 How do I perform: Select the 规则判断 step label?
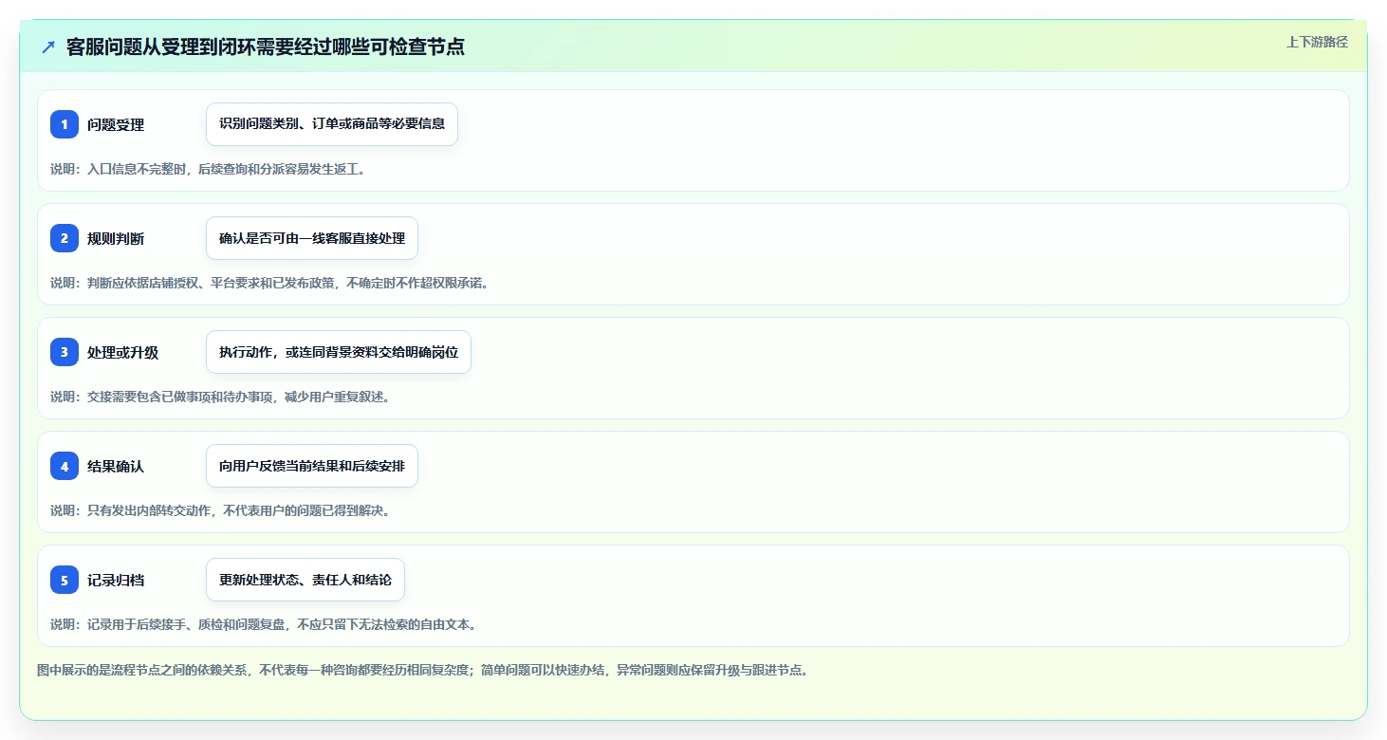click(116, 238)
